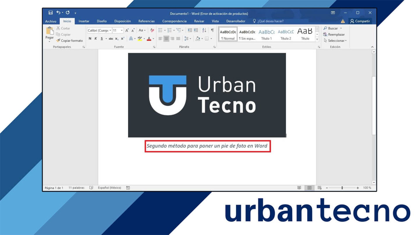Open the Seleccionar dropdown

tap(335, 41)
